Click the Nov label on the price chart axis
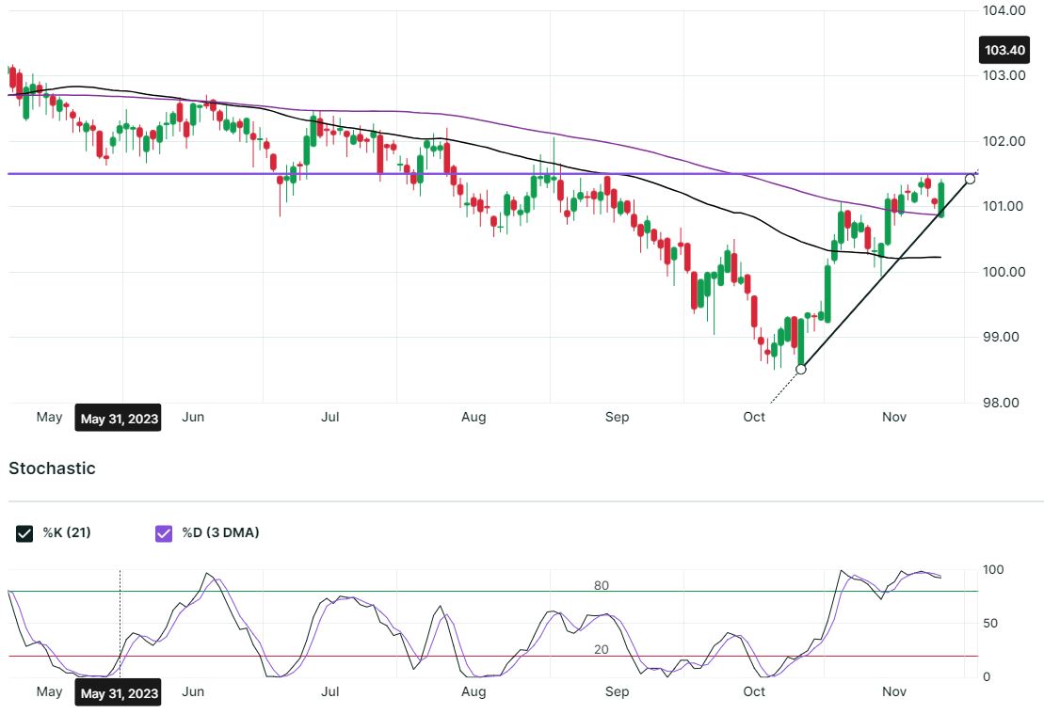This screenshot has width=1044, height=714. [x=894, y=418]
